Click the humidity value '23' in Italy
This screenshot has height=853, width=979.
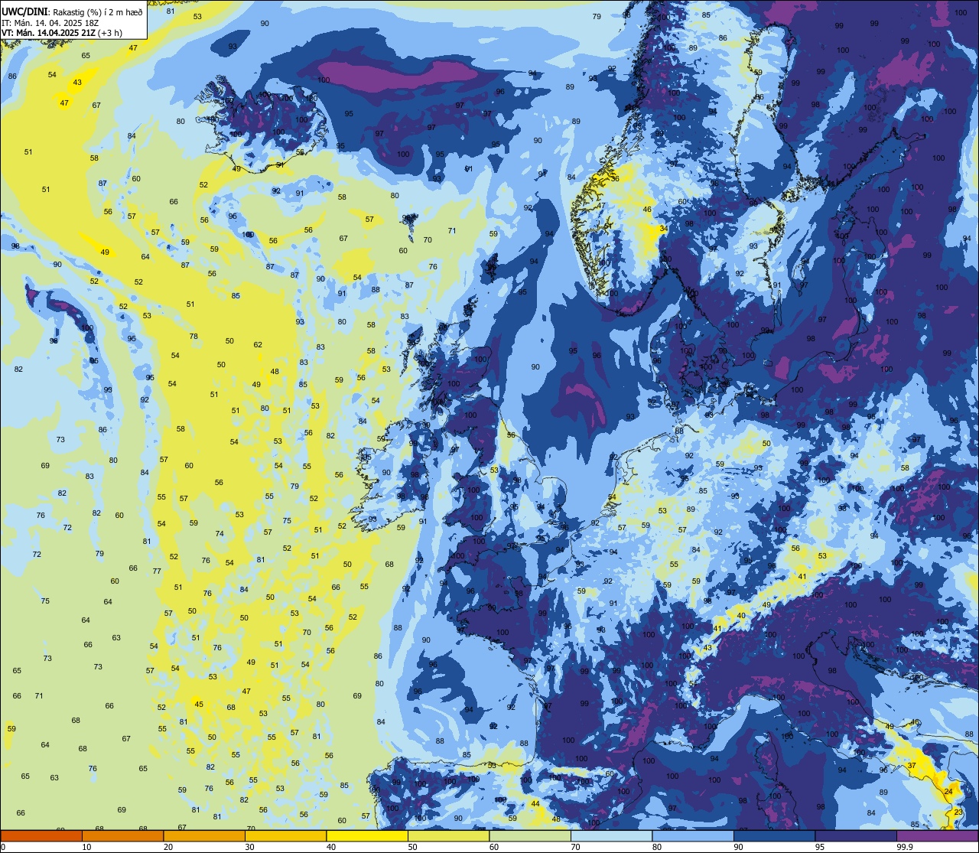[958, 812]
